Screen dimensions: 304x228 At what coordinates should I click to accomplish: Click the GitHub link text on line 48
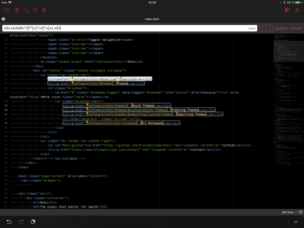point(229,145)
